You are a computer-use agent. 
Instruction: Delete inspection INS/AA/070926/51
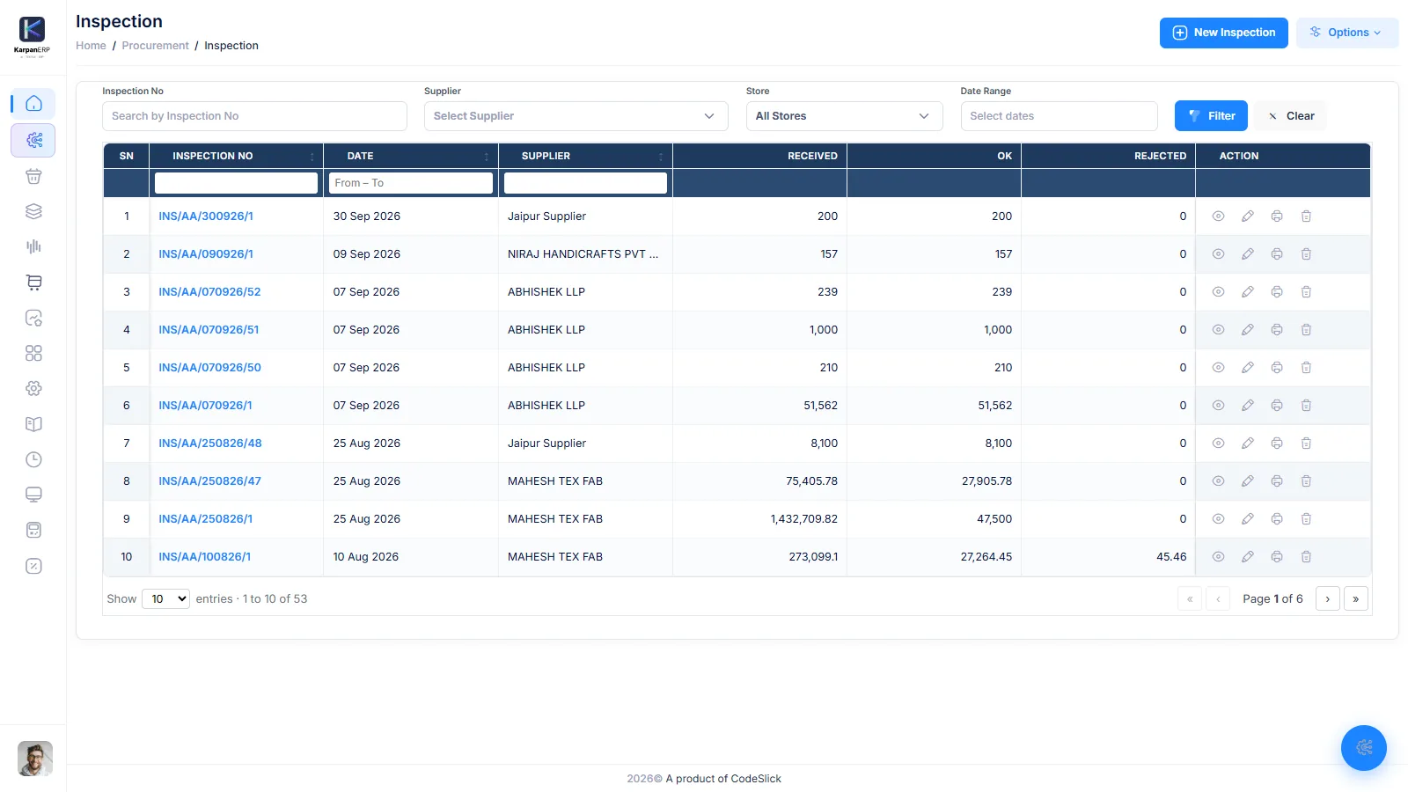pos(1306,330)
